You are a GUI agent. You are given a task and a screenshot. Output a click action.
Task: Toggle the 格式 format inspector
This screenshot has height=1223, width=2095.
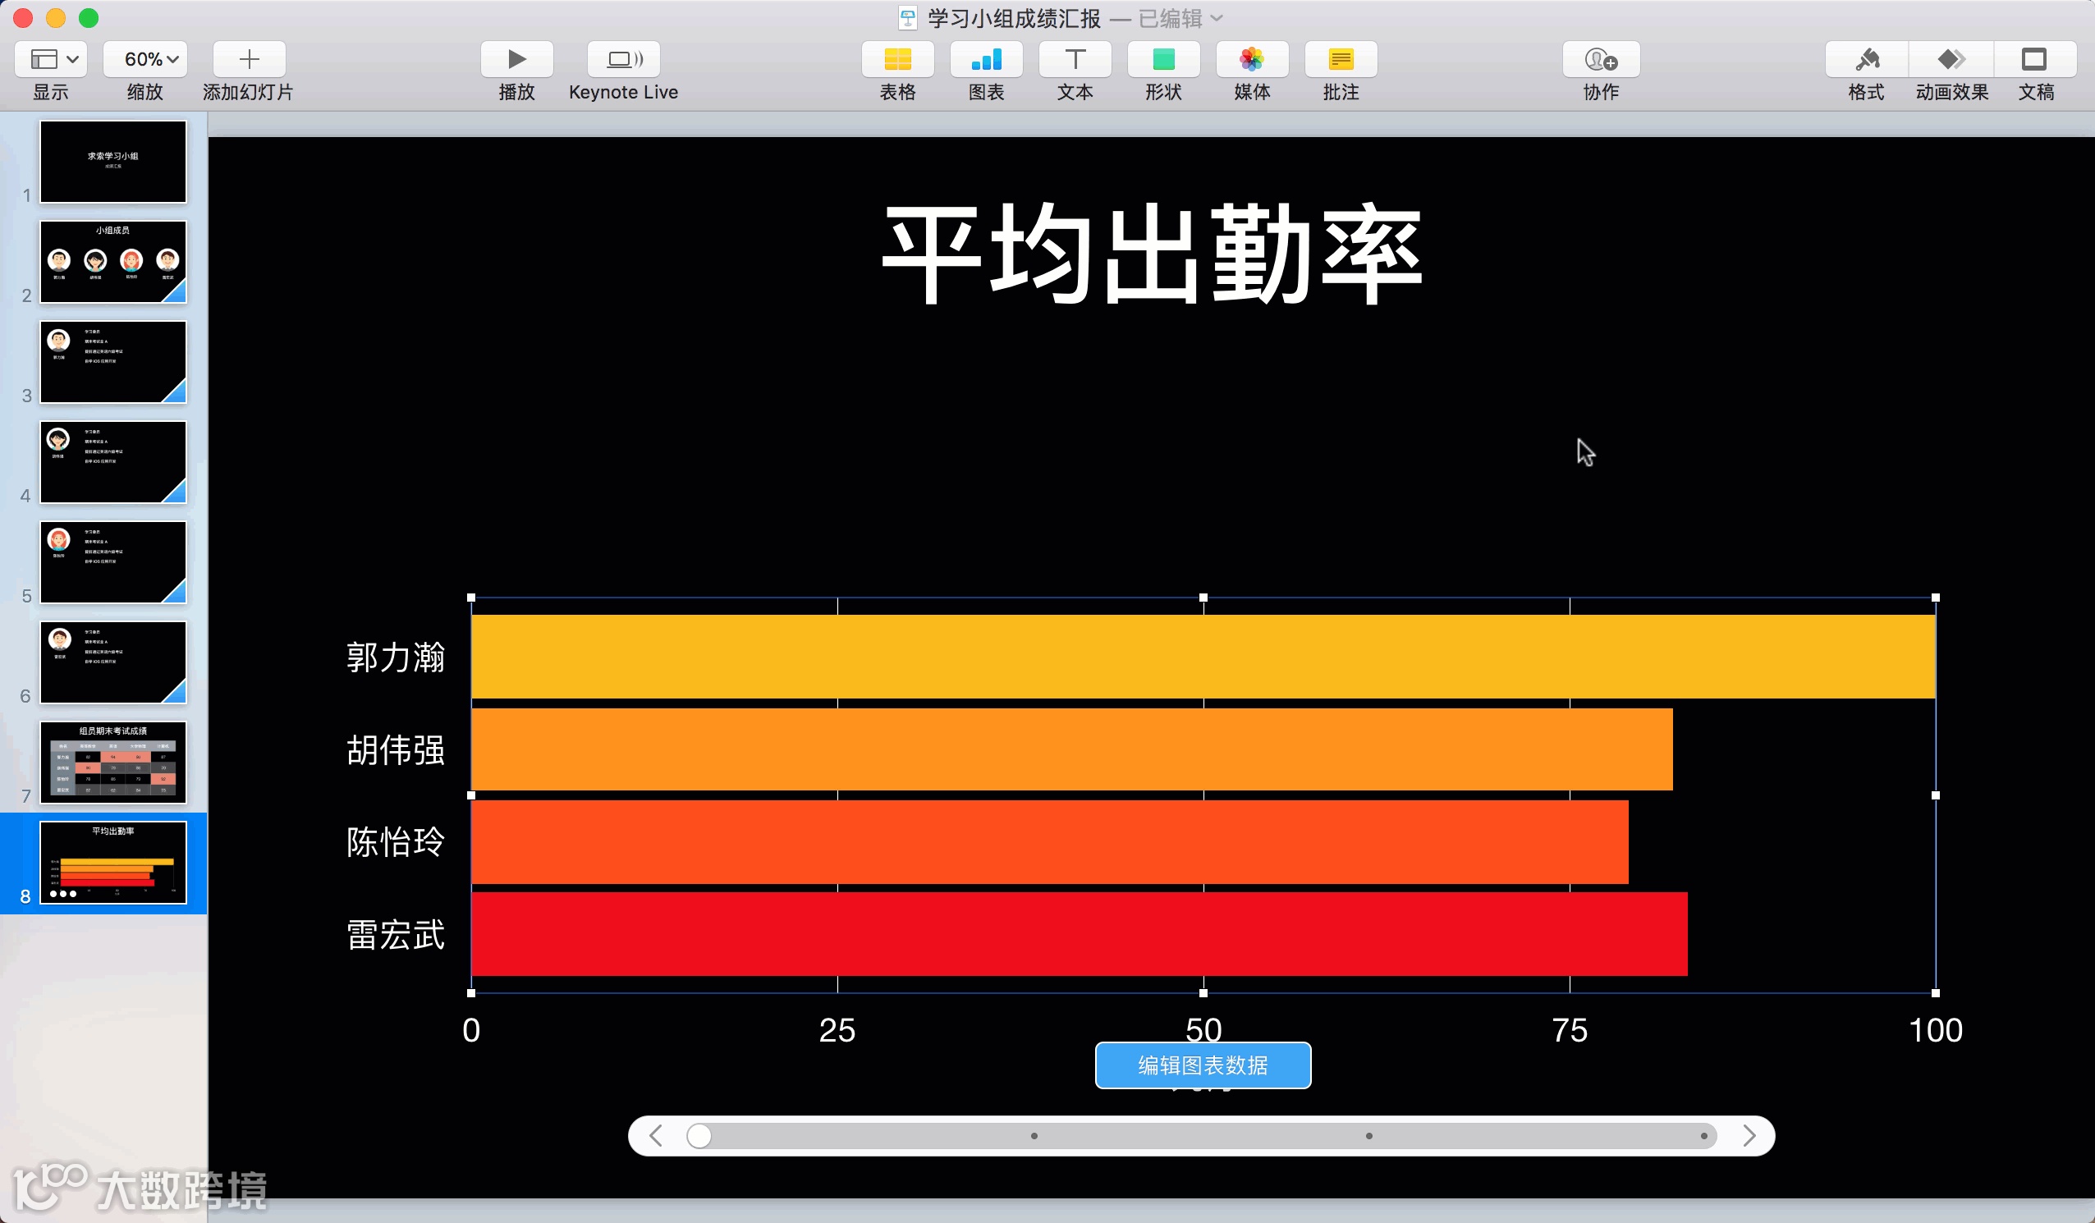[1867, 59]
